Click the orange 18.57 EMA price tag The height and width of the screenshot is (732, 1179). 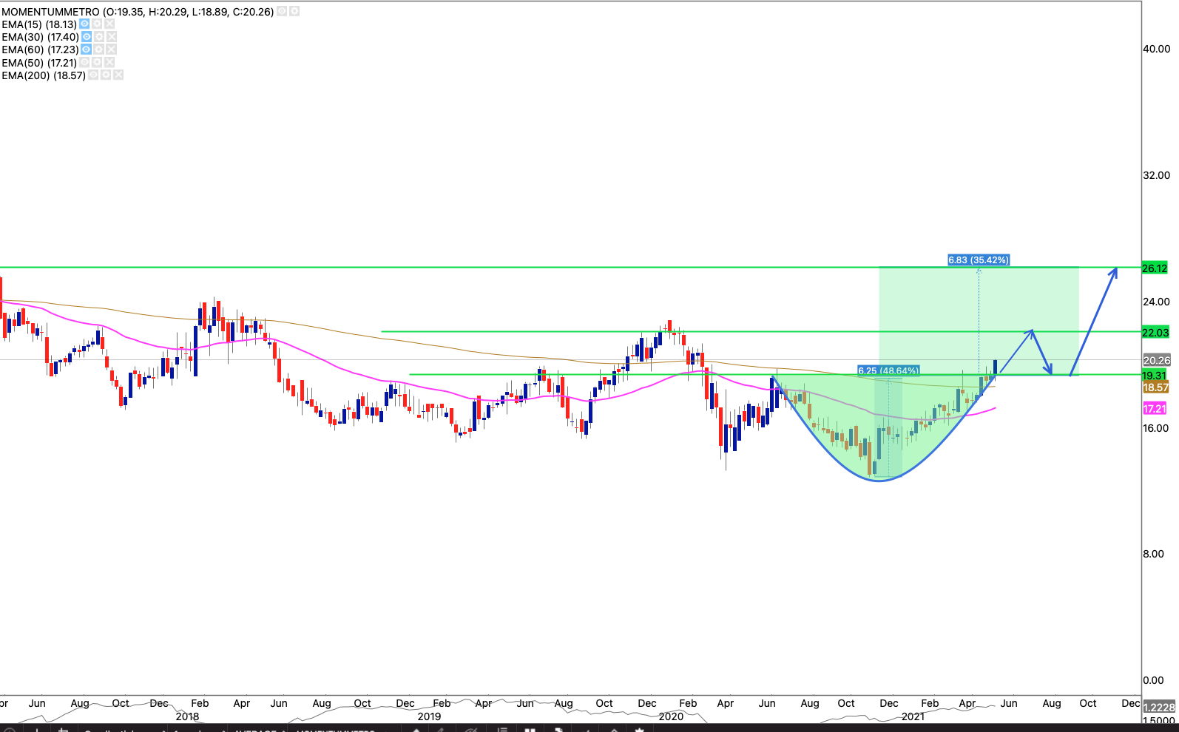[1155, 387]
